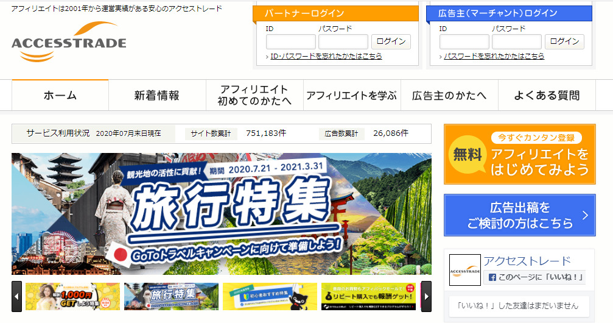Click the carousel next arrow
This screenshot has height=323, width=613.
426,296
